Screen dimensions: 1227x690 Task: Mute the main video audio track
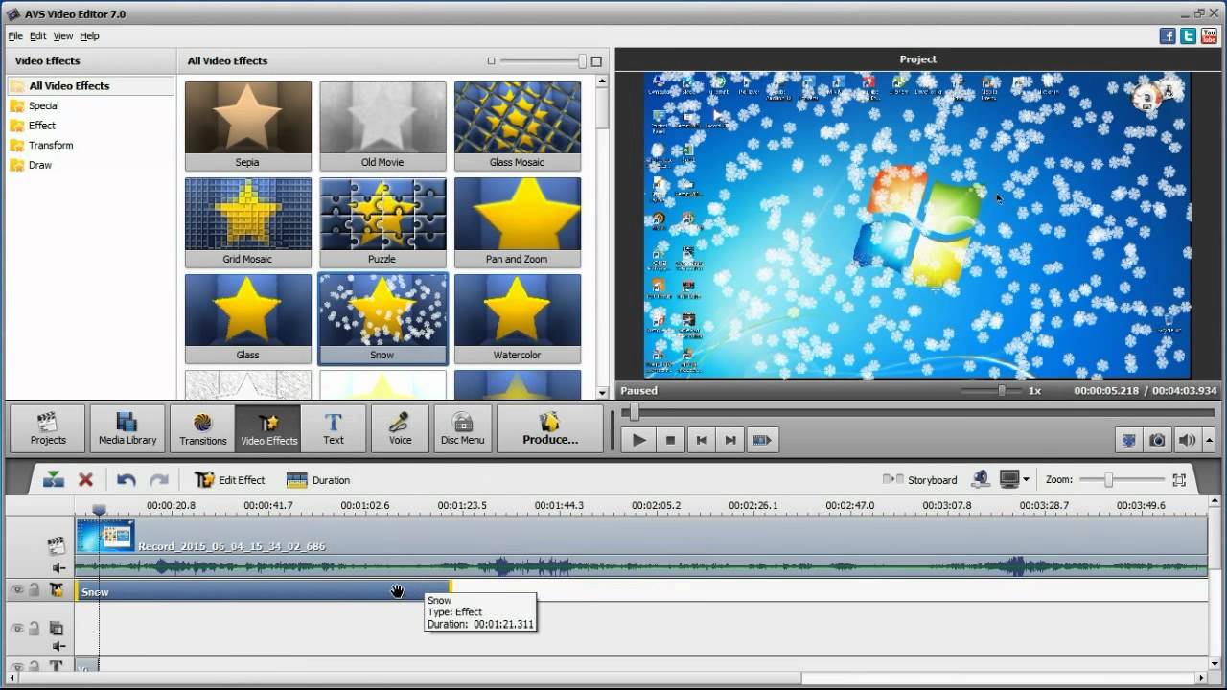tap(58, 568)
